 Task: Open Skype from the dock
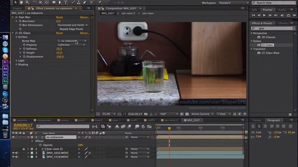[5, 50]
